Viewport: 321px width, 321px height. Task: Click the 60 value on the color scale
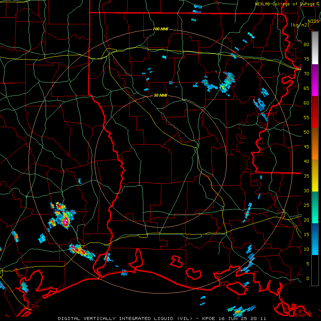coord(306,103)
